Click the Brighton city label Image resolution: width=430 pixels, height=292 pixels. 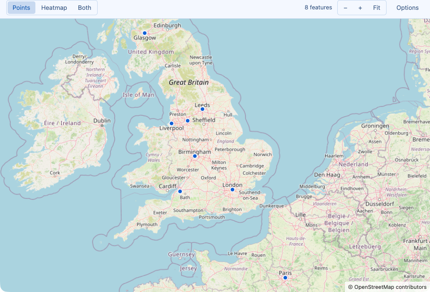pos(232,209)
